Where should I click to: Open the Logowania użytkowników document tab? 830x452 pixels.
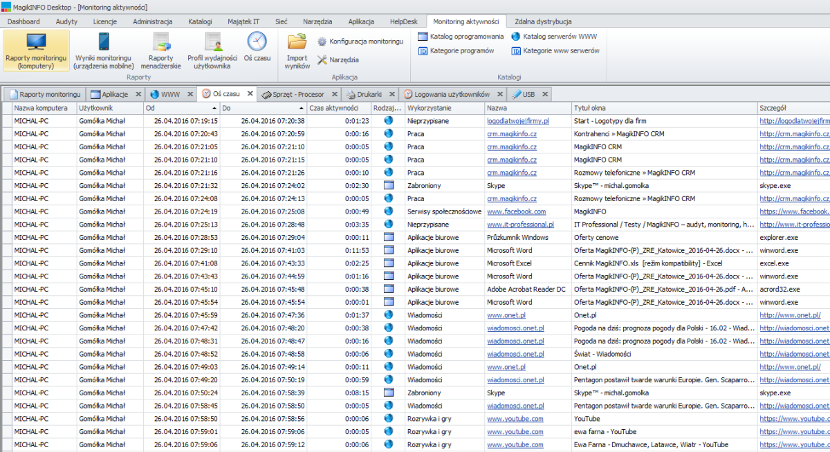[453, 94]
